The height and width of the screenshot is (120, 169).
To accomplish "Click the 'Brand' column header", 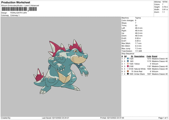I will (x=155, y=56).
